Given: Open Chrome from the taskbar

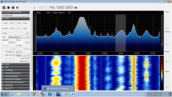Looking at the screenshot, I should pos(35,94).
